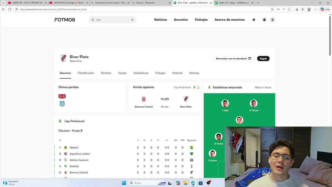This screenshot has width=332, height=187.
Task: Click the 'Clausura - Grupo B' label
Action: 70,131
